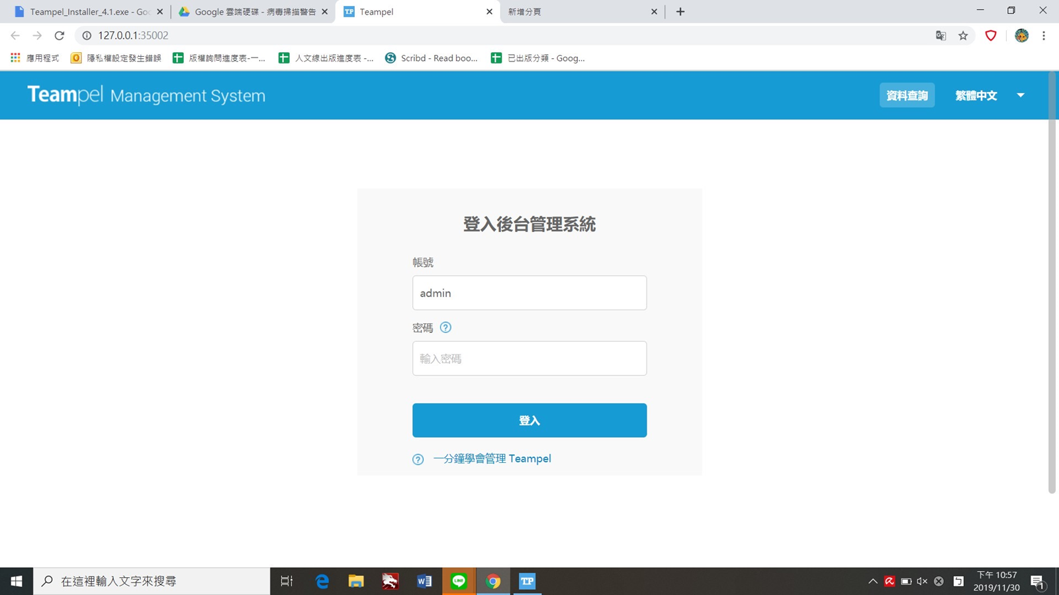This screenshot has height=595, width=1059.
Task: Switch to the Teampel_Installer_4.1.exe tab
Action: click(x=89, y=12)
